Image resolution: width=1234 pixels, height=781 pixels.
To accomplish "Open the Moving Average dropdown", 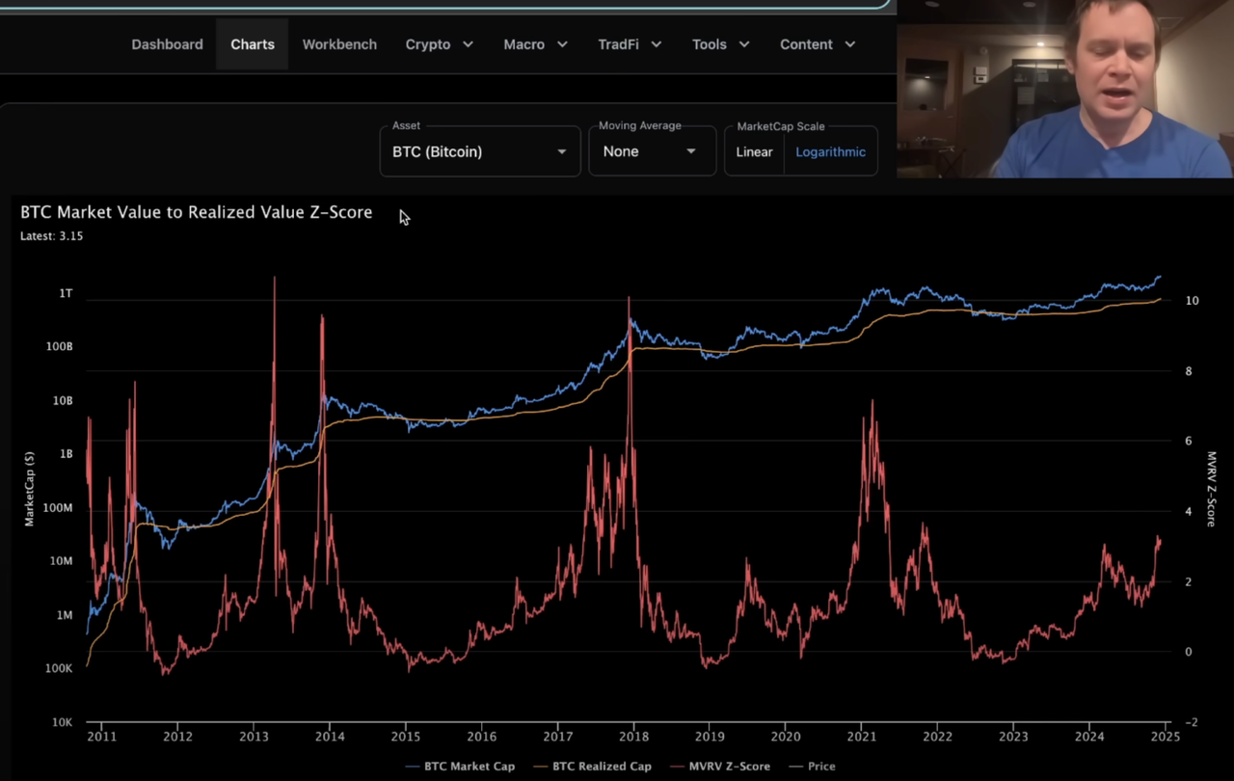I will (652, 151).
